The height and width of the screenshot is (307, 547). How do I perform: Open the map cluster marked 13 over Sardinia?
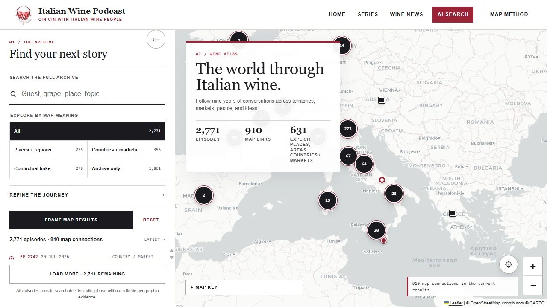pos(328,200)
